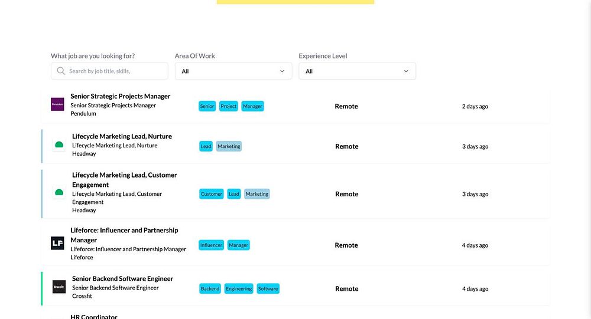
Task: Click '4 days ago' on Lifeforce row
Action: [475, 245]
